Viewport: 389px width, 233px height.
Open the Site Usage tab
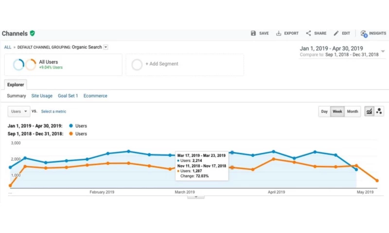[42, 96]
